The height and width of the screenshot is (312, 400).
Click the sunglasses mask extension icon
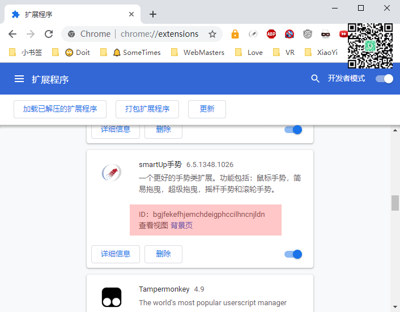point(326,34)
